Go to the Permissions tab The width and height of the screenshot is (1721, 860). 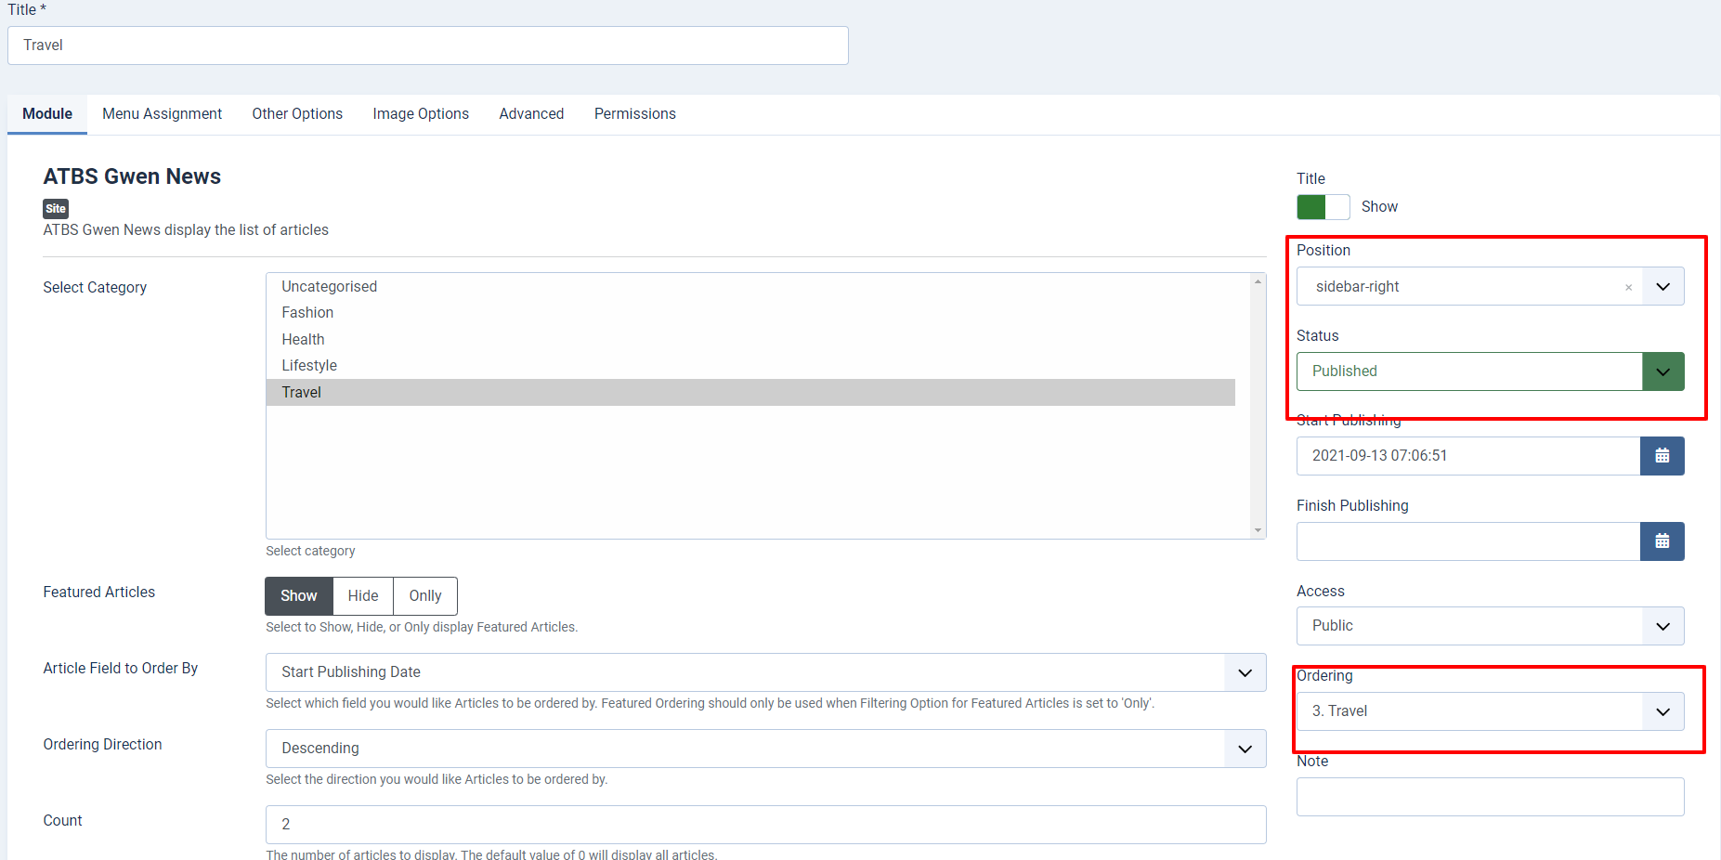[634, 114]
